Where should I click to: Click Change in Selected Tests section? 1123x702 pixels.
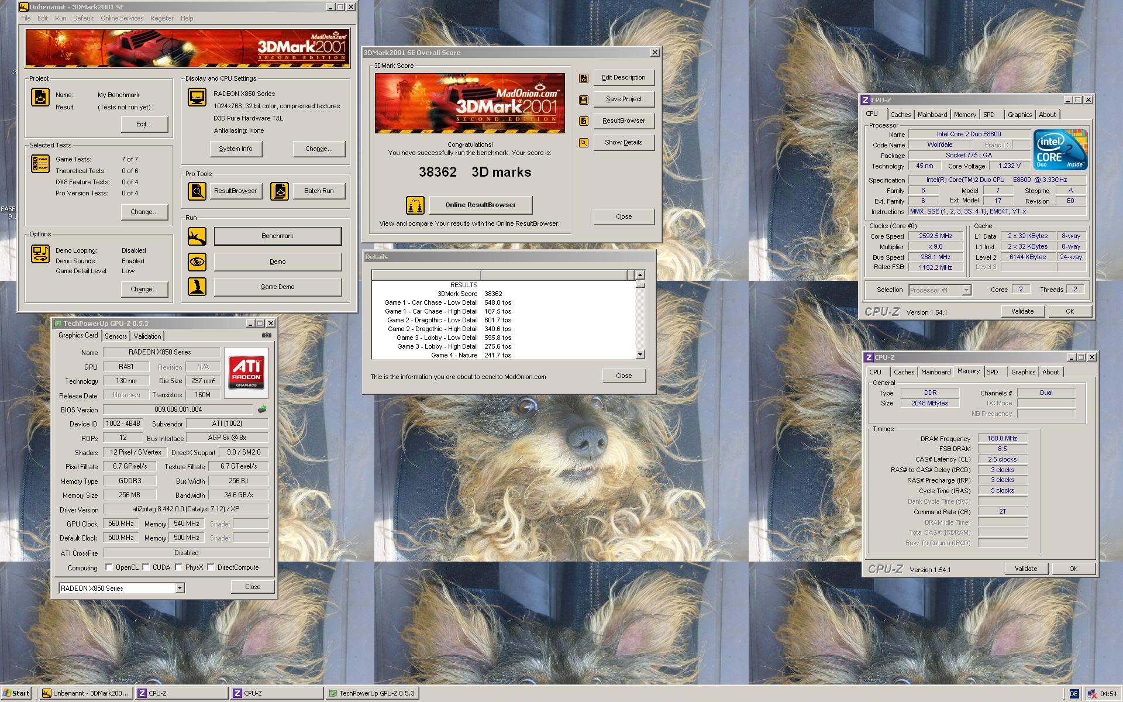click(x=144, y=212)
